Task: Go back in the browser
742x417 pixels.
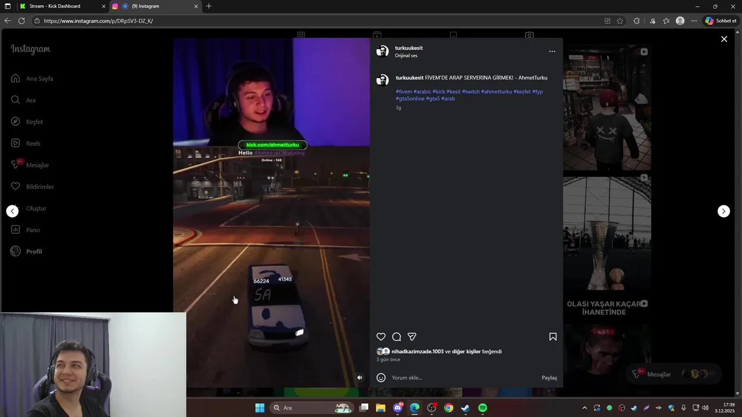Action: click(8, 21)
